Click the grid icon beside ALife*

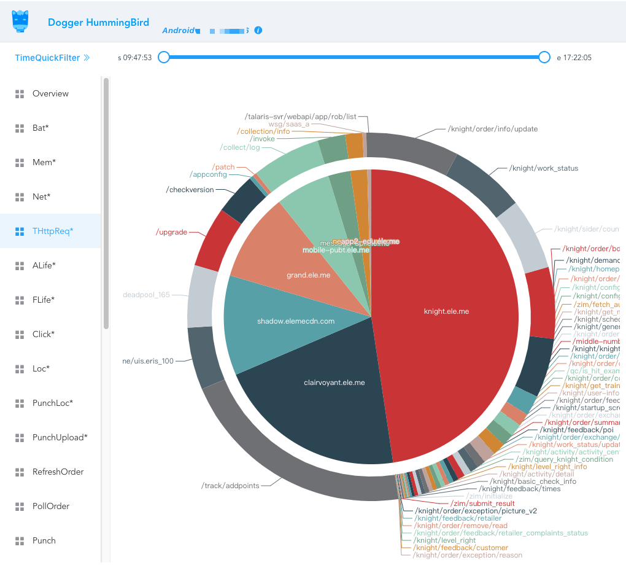tap(20, 266)
